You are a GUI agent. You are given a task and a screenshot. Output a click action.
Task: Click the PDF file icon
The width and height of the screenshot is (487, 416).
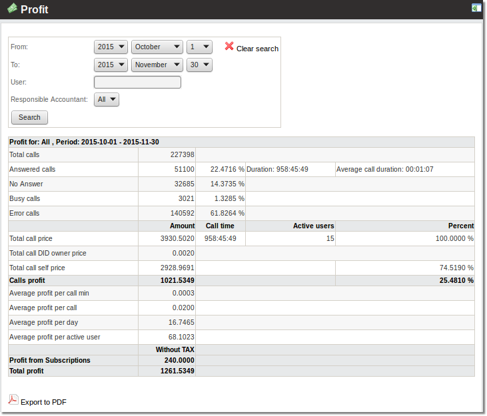point(13,399)
